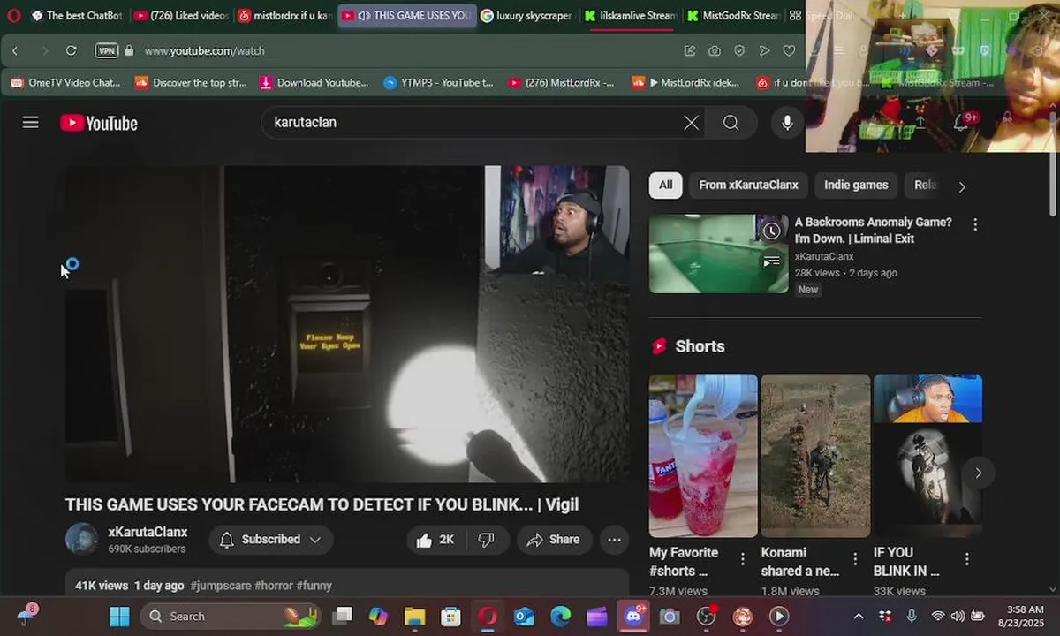1060x636 pixels.
Task: Switch to 'luxury skyscraper' Google tab
Action: (x=527, y=16)
